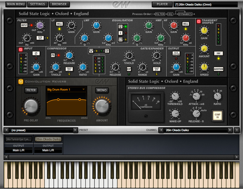Click the transient shaper SPEED knob
Viewport: 243px width, 189px height.
coord(204,67)
